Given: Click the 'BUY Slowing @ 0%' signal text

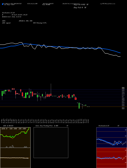Looking at the screenshot, I should (x=40, y=23).
